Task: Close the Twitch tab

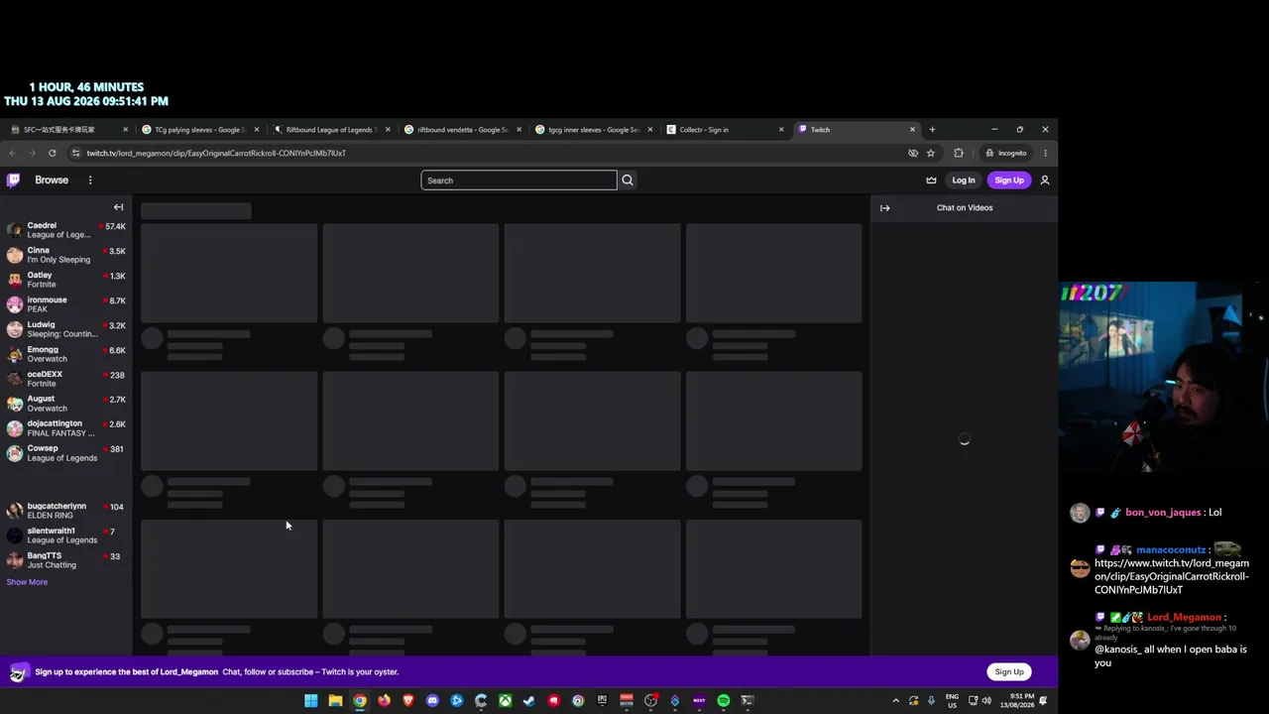Action: tap(913, 130)
